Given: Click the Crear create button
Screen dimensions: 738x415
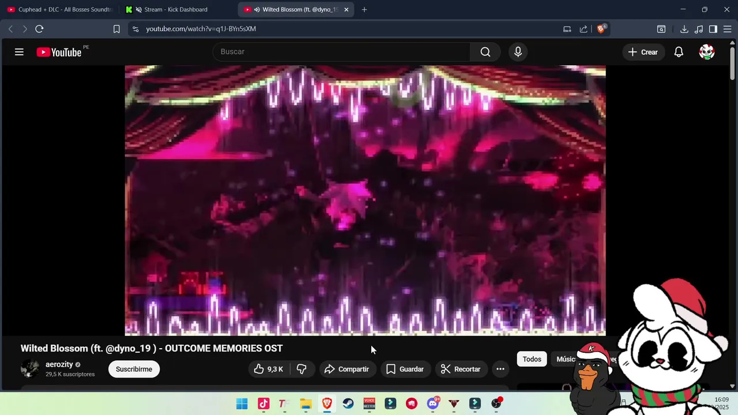Looking at the screenshot, I should 643,52.
